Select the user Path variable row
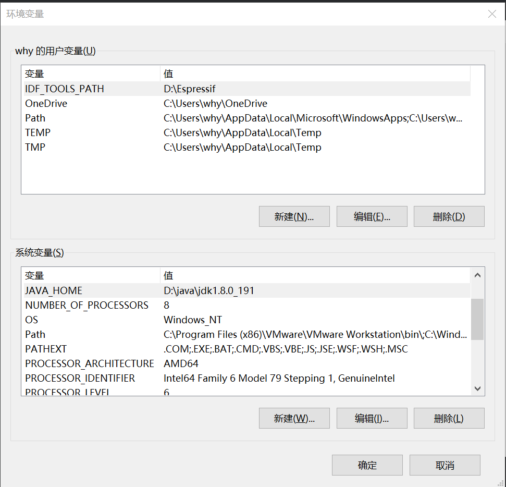Screen dimensions: 506x487 point(35,118)
